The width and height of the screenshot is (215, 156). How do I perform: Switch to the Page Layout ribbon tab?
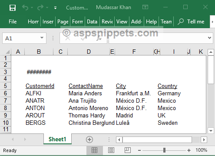[63, 22]
